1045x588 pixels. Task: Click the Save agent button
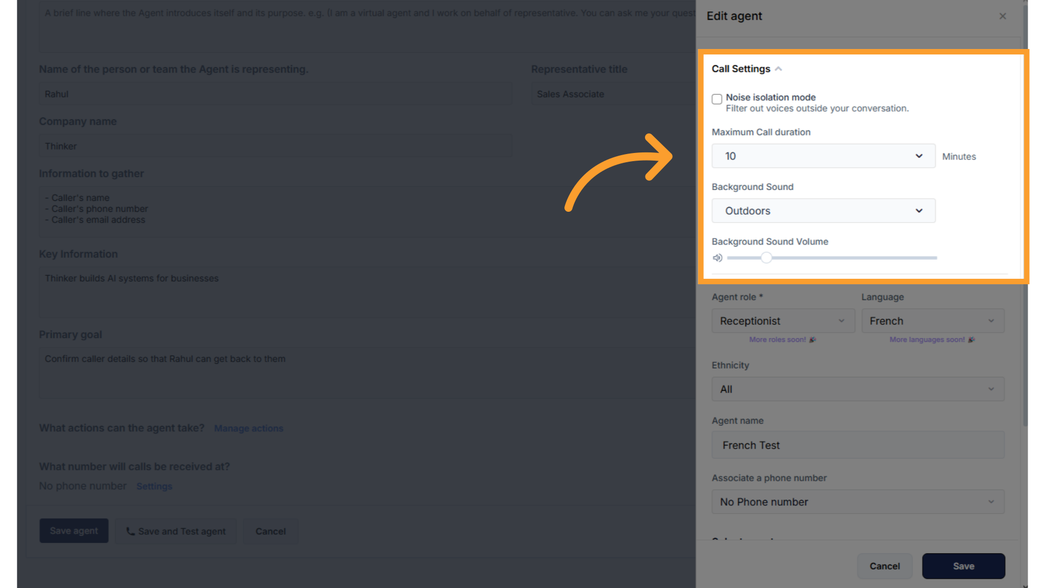[x=74, y=531]
